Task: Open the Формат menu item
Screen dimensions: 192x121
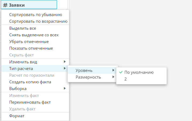Action: 17,116
